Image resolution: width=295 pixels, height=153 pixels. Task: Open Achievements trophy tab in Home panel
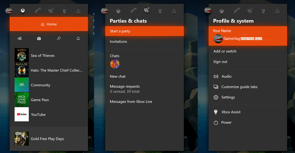click(64, 11)
